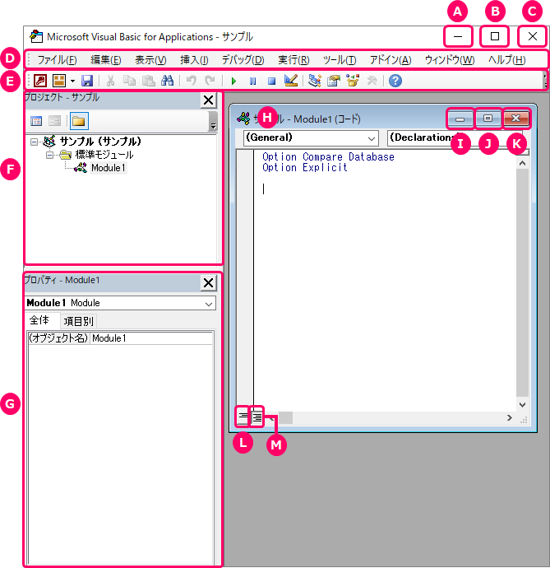Click the Reset stop square icon

(272, 81)
